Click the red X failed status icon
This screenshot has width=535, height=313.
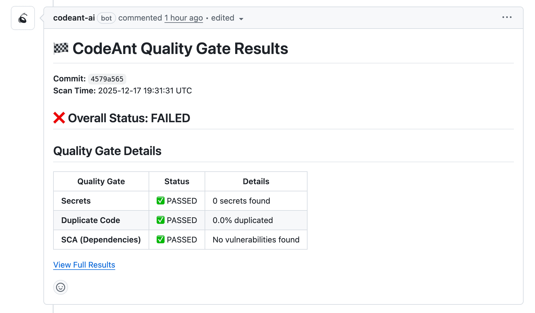pos(59,118)
